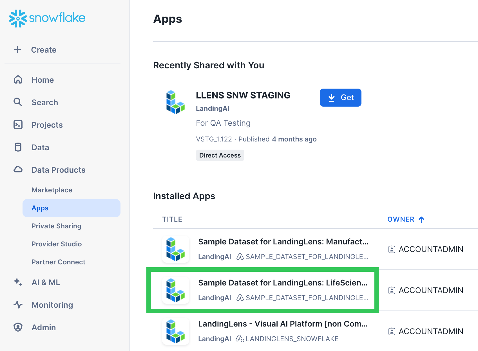Open Provider Studio
Viewport: 478px width, 351px height.
click(57, 244)
